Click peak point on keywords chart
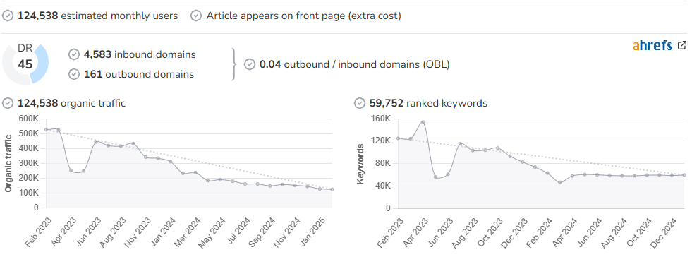692x257 pixels. click(x=423, y=122)
